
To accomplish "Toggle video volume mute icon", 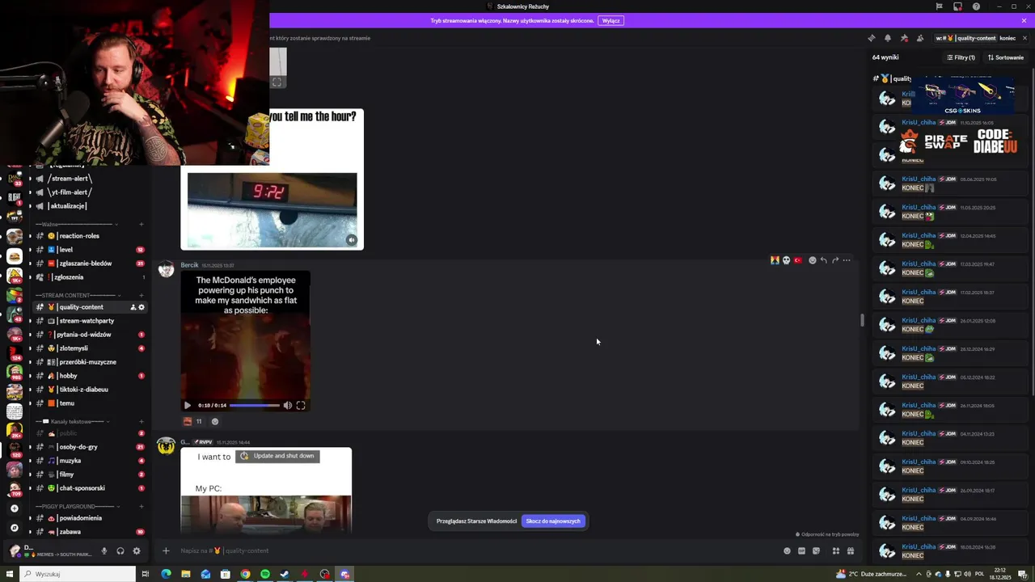I will click(287, 406).
